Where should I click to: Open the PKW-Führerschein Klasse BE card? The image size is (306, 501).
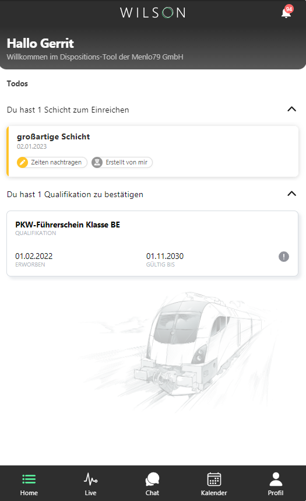click(x=152, y=243)
